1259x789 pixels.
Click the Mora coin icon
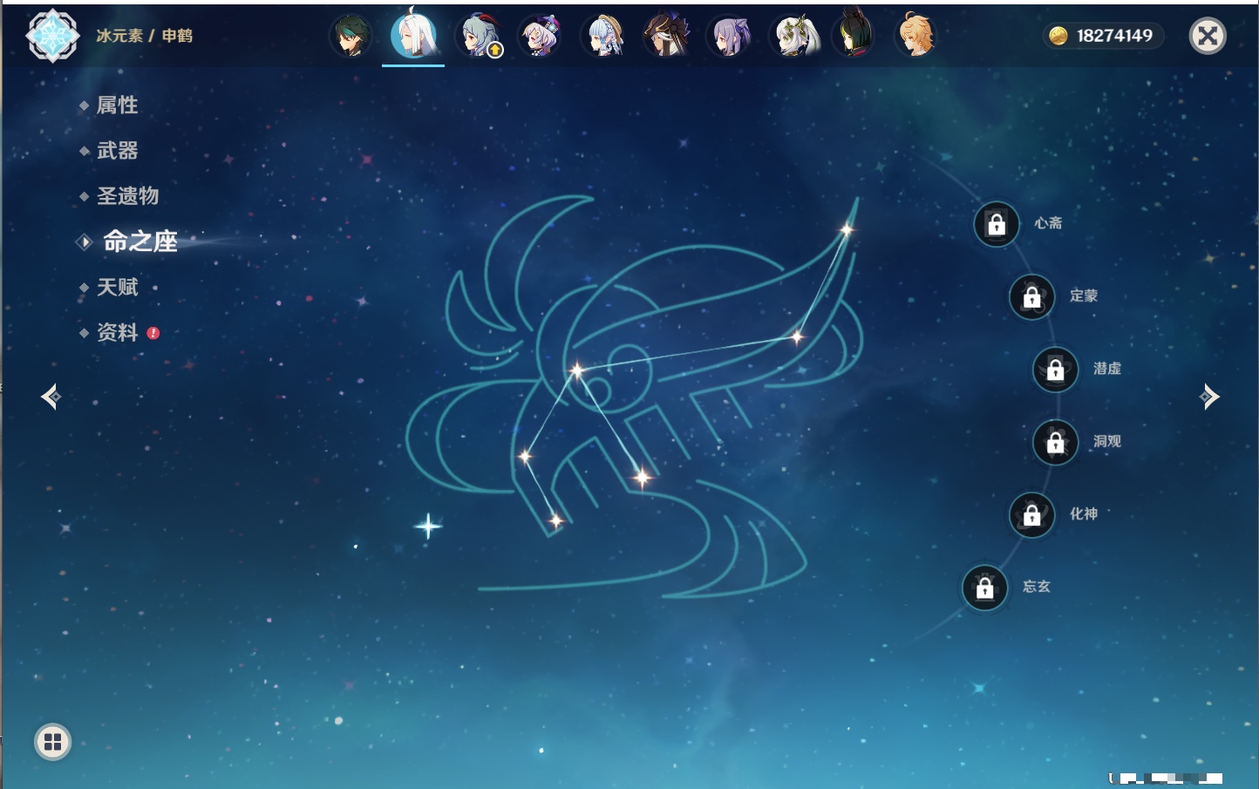(1058, 36)
